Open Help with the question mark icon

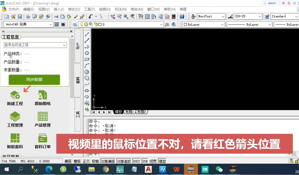182,17
